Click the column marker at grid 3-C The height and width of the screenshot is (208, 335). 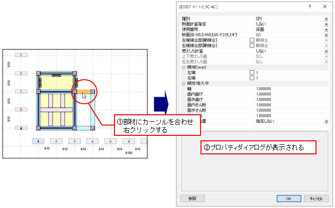tap(74, 92)
